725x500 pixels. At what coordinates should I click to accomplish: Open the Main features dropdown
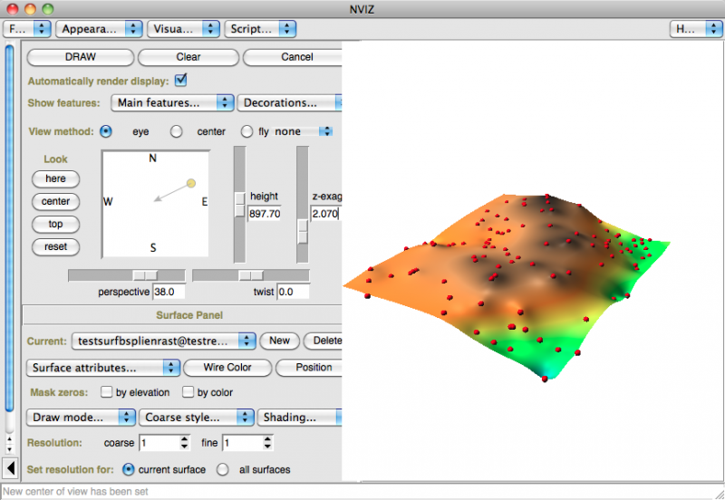[171, 103]
